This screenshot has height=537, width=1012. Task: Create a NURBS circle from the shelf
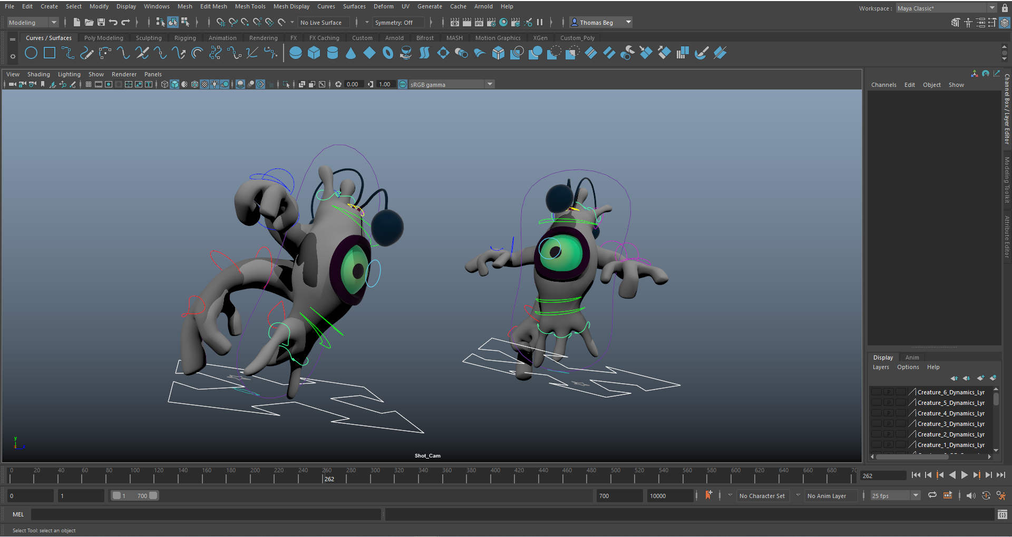tap(31, 53)
